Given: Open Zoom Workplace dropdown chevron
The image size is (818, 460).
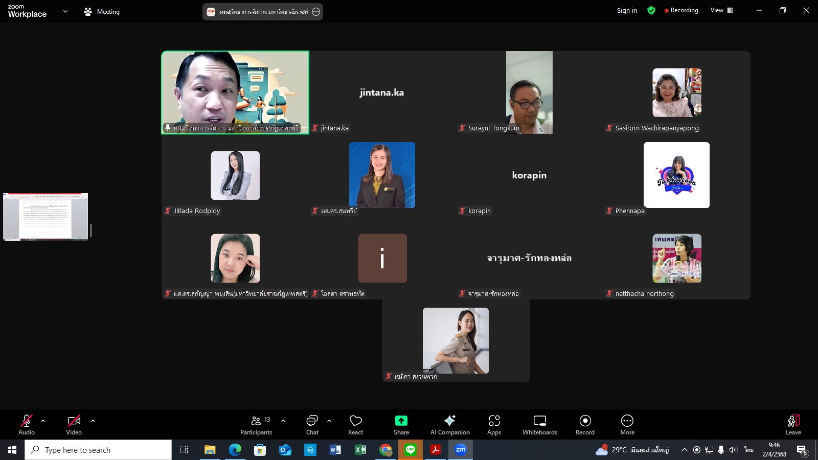Looking at the screenshot, I should click(65, 11).
